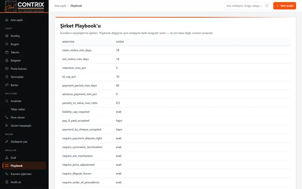Open Portföy via its layers icon
The width and height of the screenshot is (302, 189).
[x=7, y=36]
